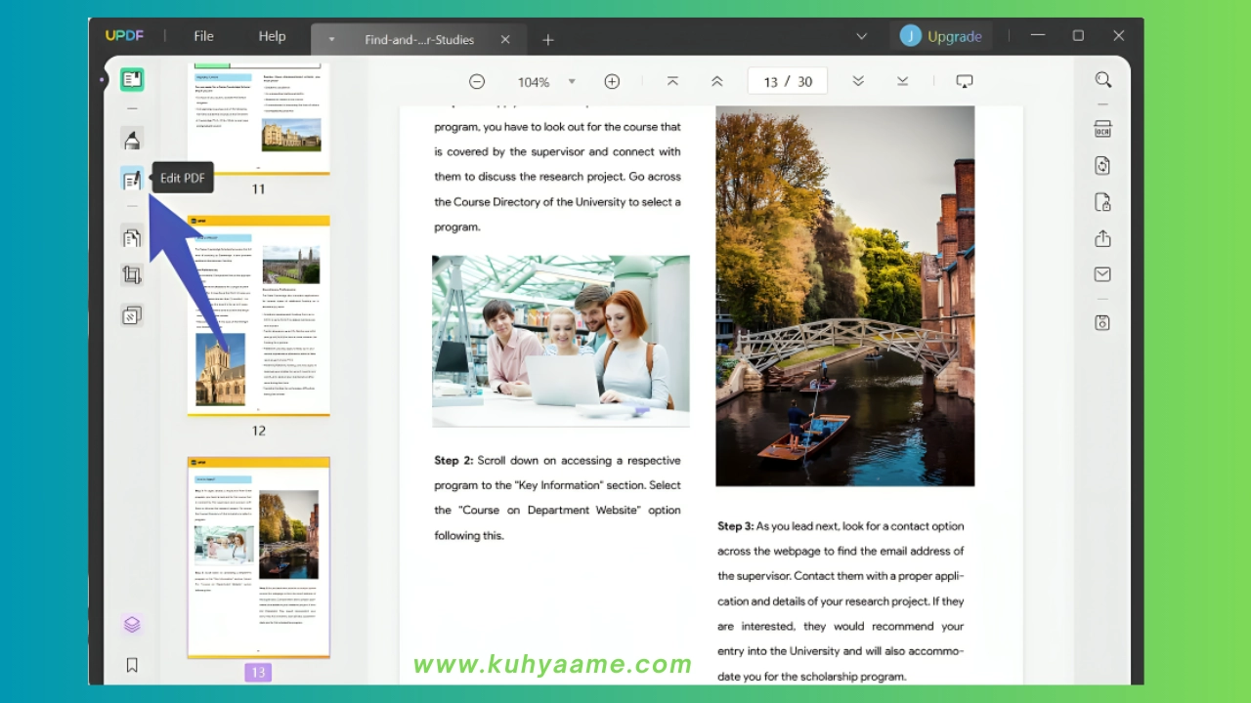The height and width of the screenshot is (703, 1251).
Task: Select the Crop Pages tool
Action: point(132,275)
